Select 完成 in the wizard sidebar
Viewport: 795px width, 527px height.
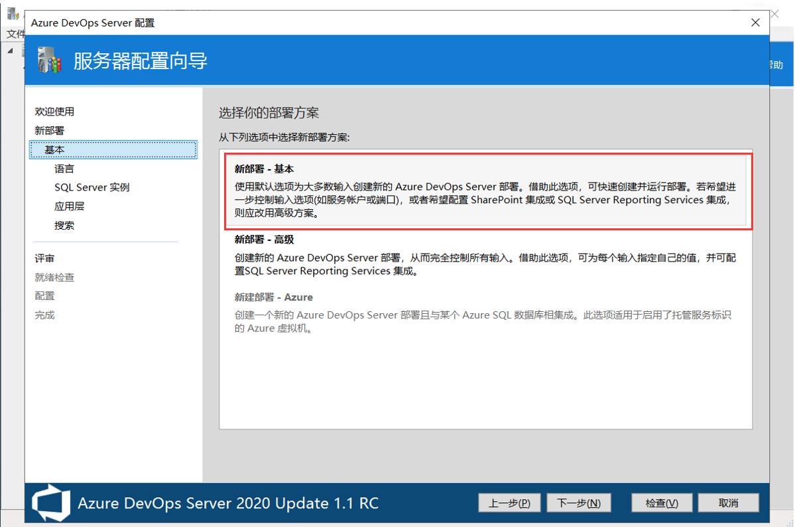pyautogui.click(x=44, y=315)
